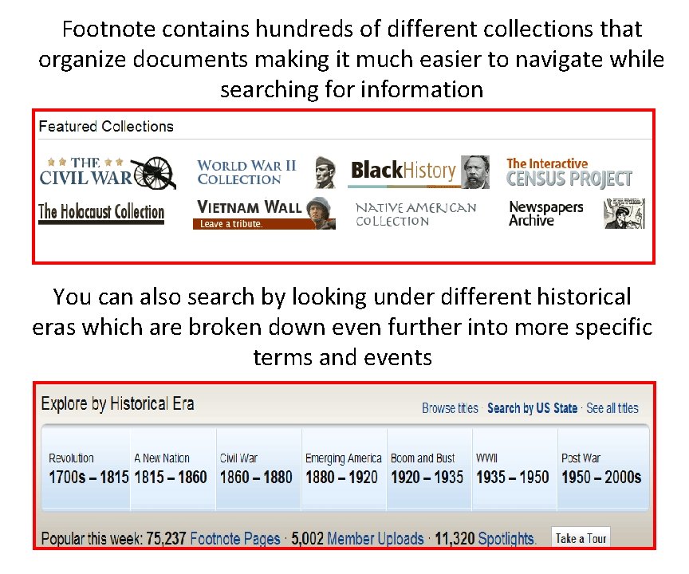Open the Footnote Pages link
The image size is (689, 574).
pos(235,539)
